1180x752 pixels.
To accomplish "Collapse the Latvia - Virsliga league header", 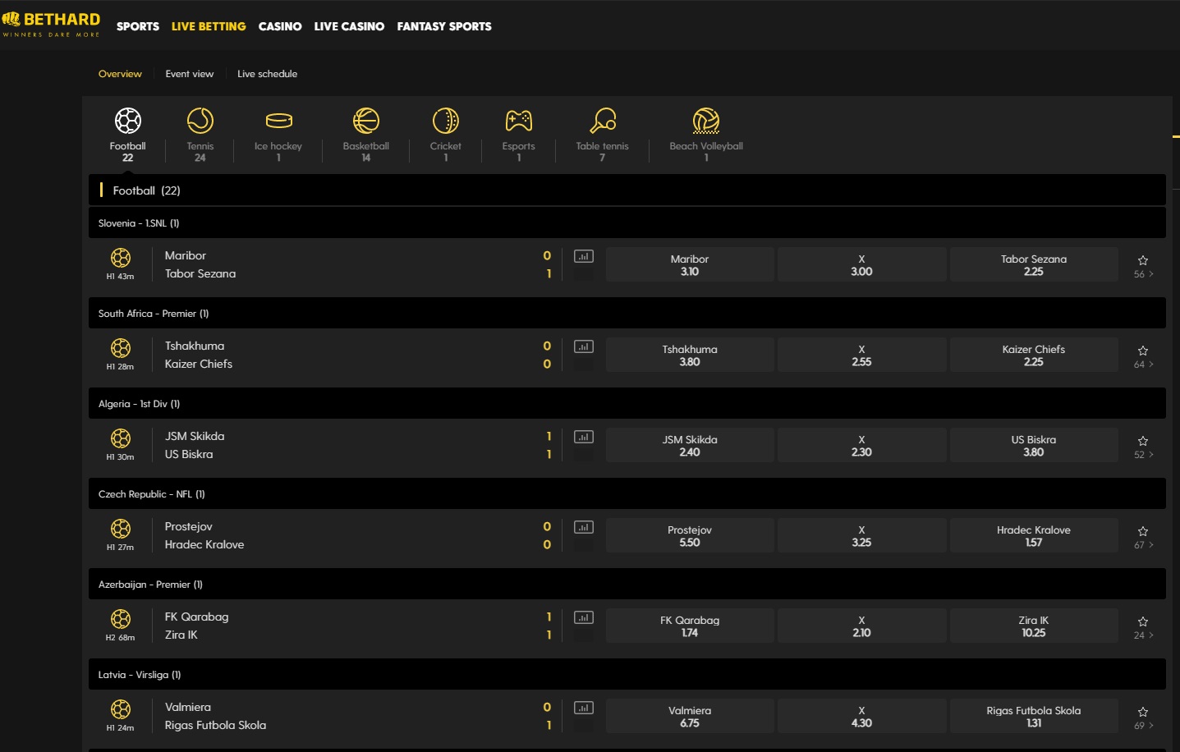I will pos(627,674).
